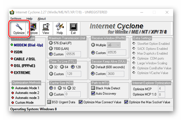Choose Automatic Mode 1 optimization method
182x120 pixels.
pos(25,88)
